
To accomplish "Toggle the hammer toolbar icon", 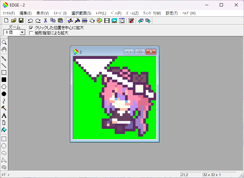I will [x=77, y=20].
